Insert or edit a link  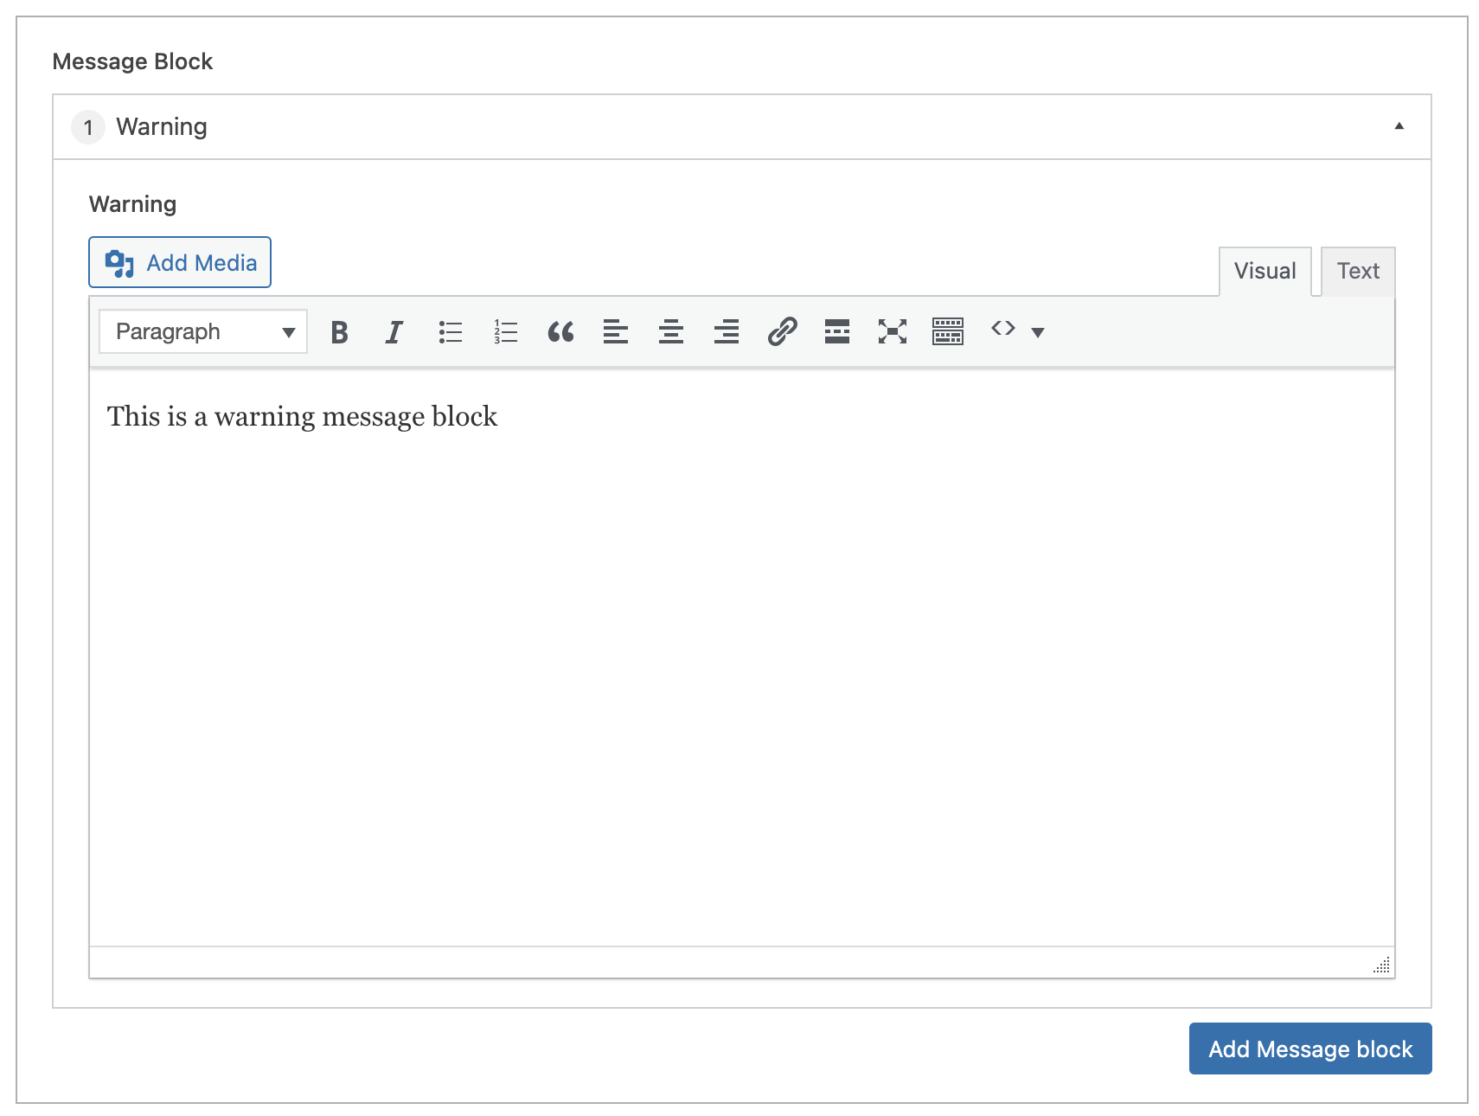(782, 332)
